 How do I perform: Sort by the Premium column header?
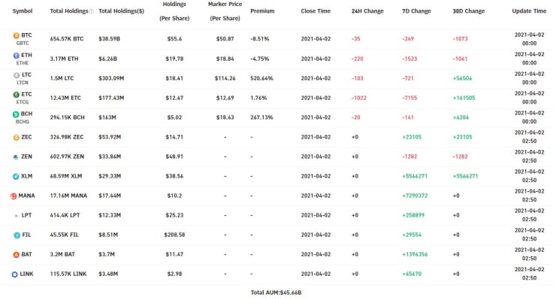point(262,11)
